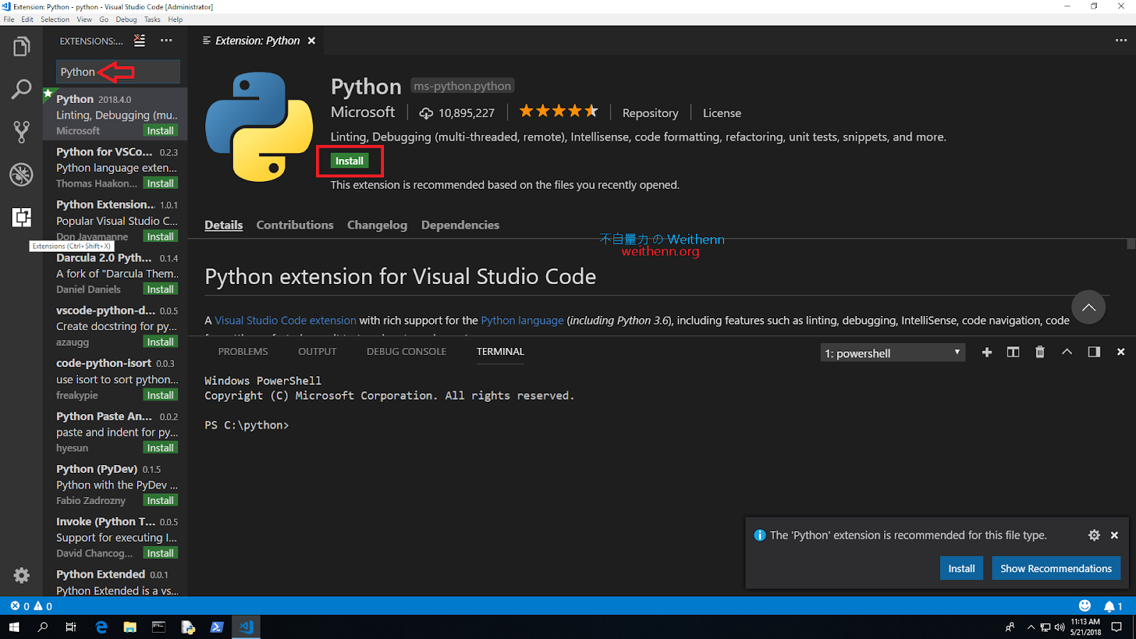Image resolution: width=1136 pixels, height=639 pixels.
Task: Open editor more actions ellipsis
Action: 1121,40
